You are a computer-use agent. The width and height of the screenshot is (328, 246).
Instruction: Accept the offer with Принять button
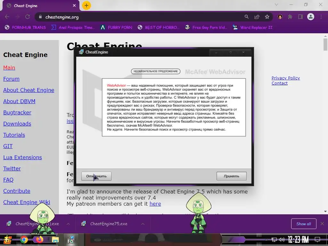(231, 176)
